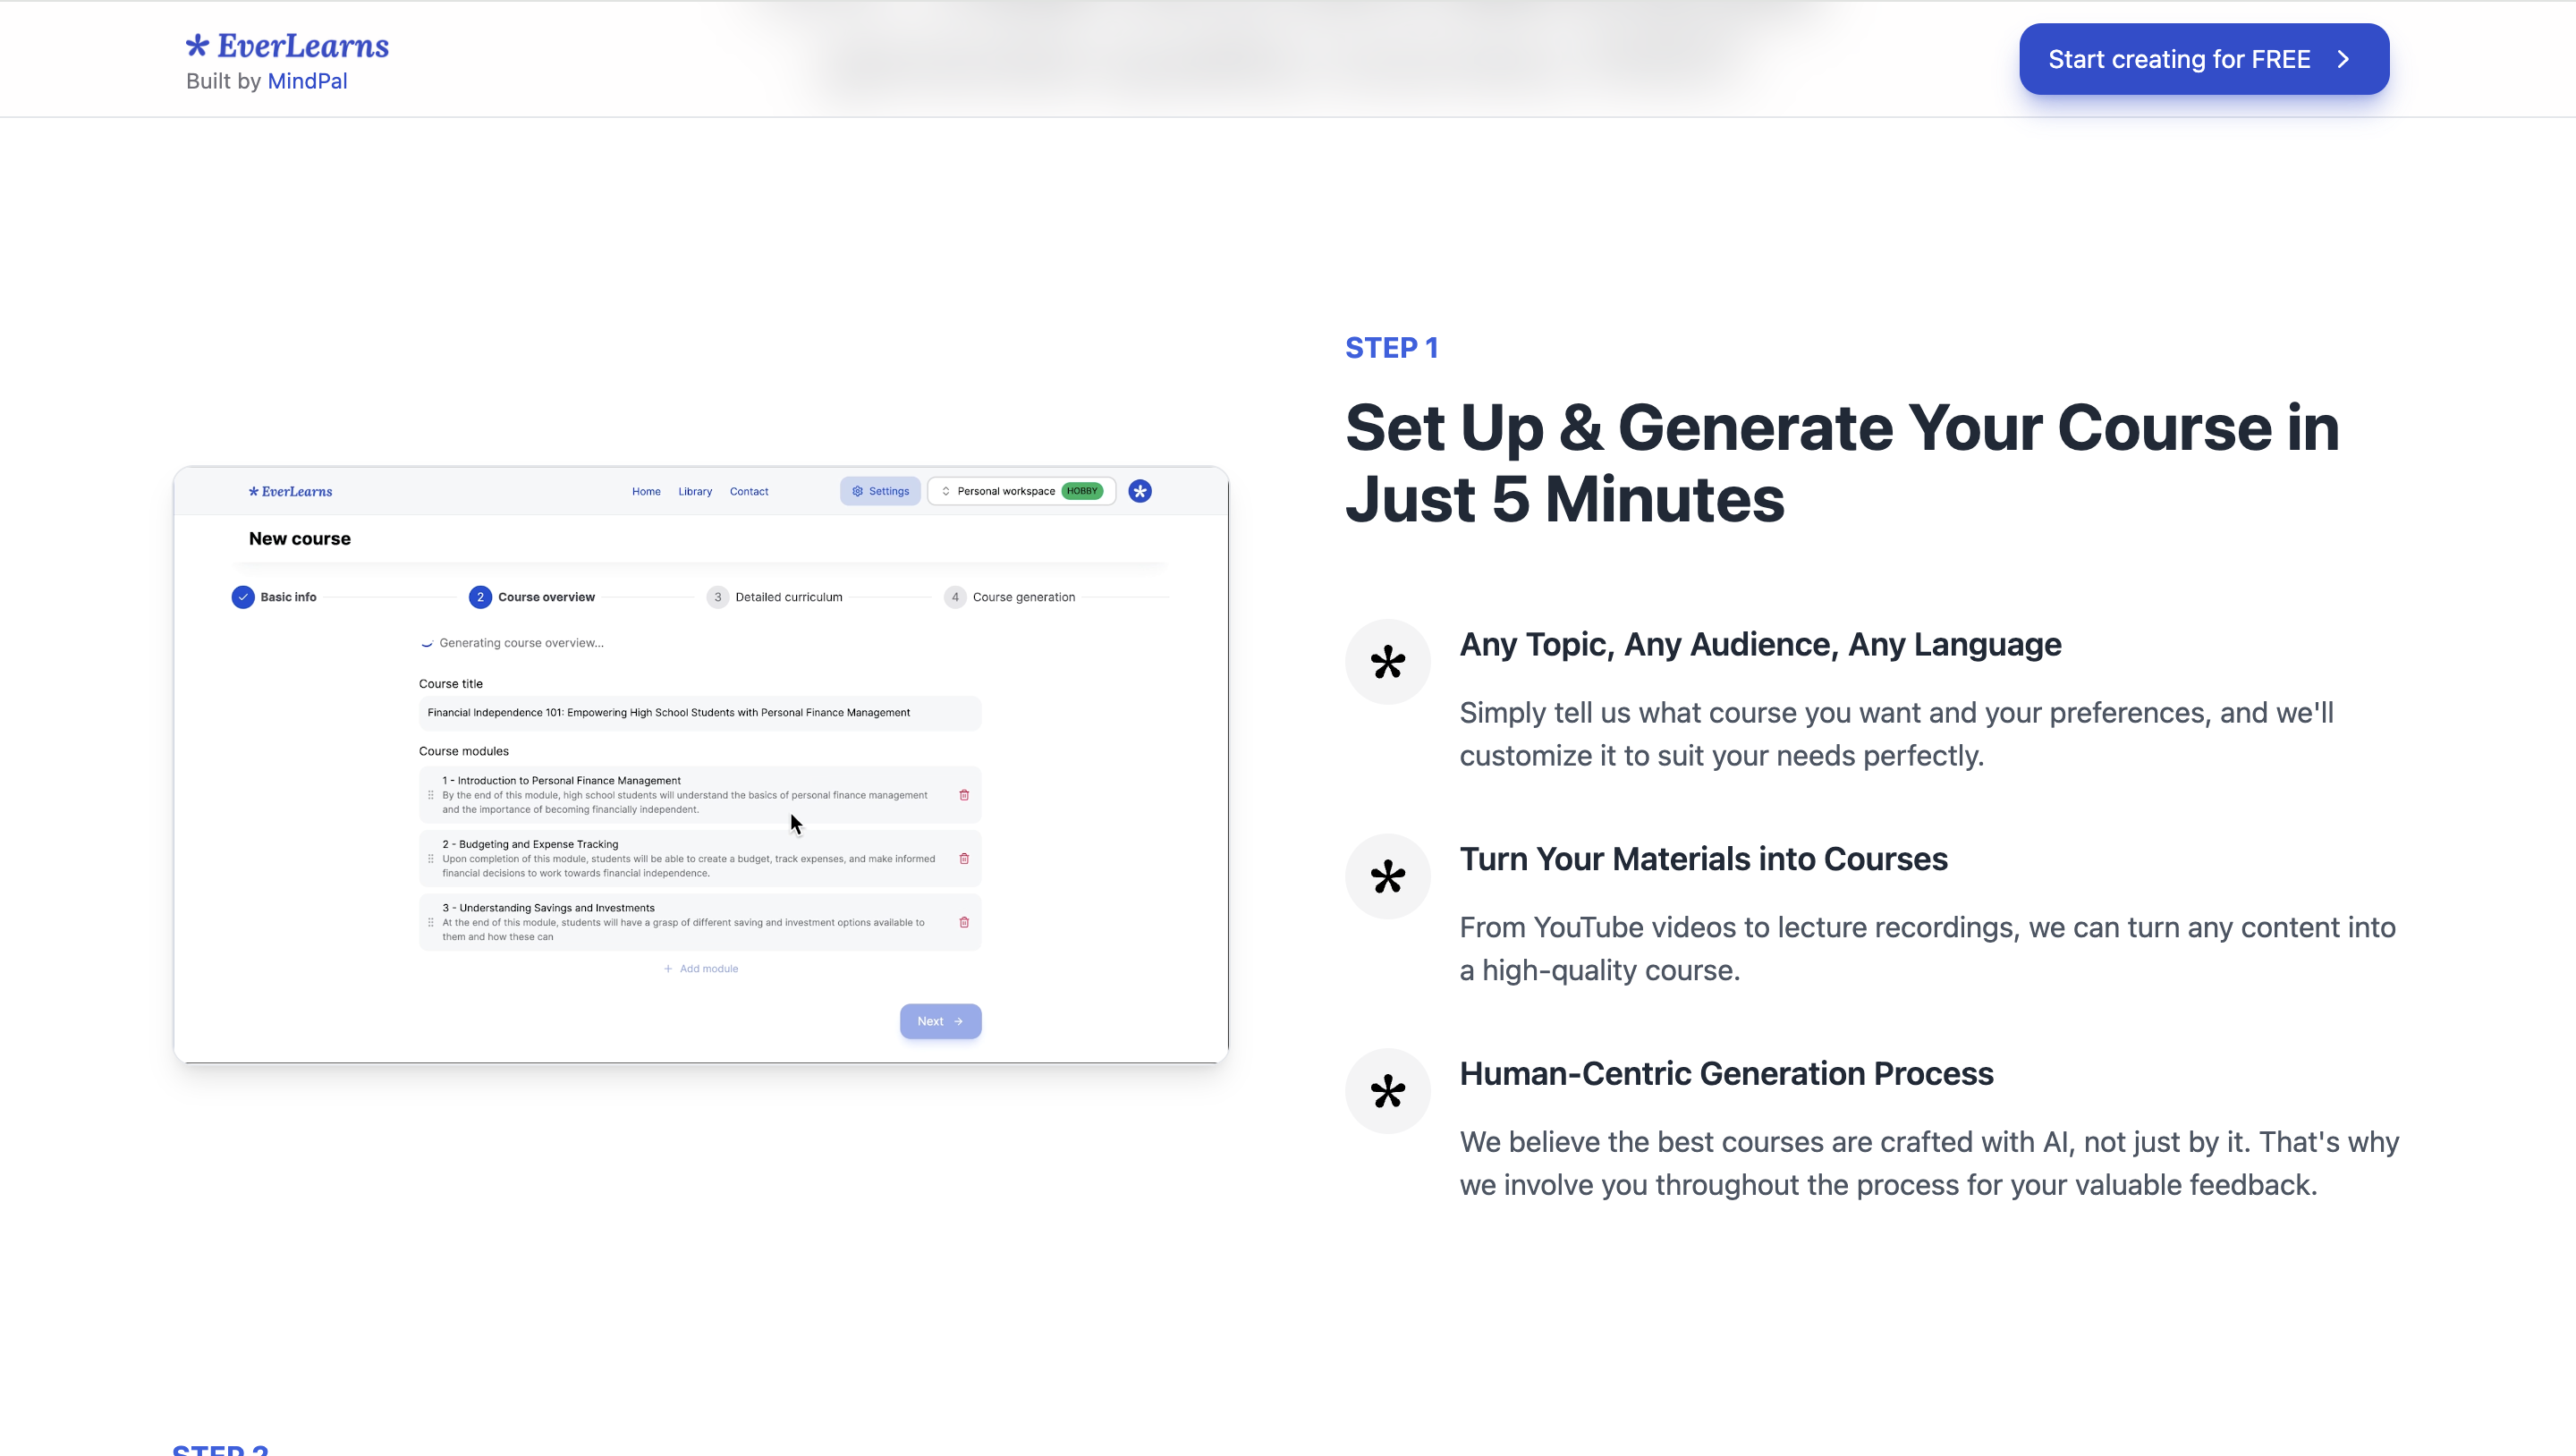The image size is (2576, 1456).
Task: Click Start creating for FREE button
Action: [2203, 59]
